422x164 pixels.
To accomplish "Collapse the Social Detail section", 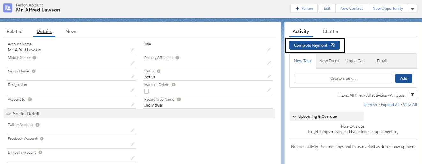I will (9, 114).
